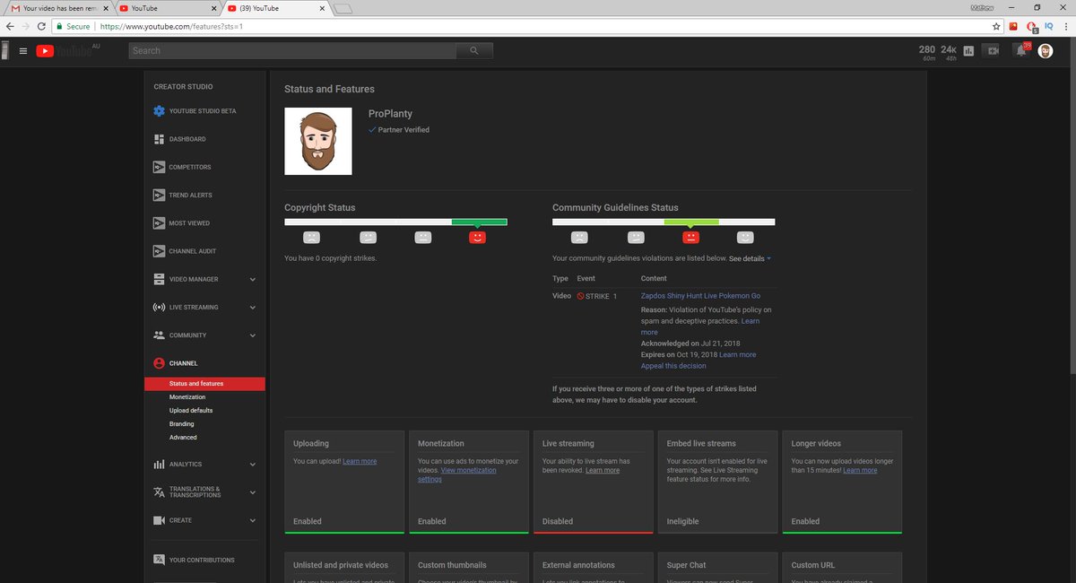This screenshot has height=583, width=1076.
Task: Open the bar-chart analytics icon in header
Action: point(968,51)
